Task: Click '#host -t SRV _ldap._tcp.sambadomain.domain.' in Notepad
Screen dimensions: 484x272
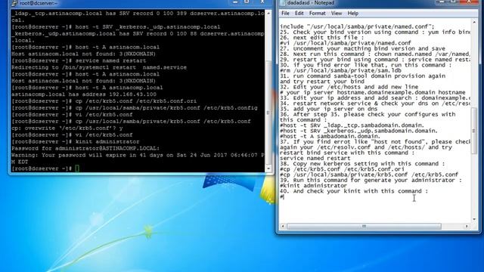Action: (x=352, y=125)
